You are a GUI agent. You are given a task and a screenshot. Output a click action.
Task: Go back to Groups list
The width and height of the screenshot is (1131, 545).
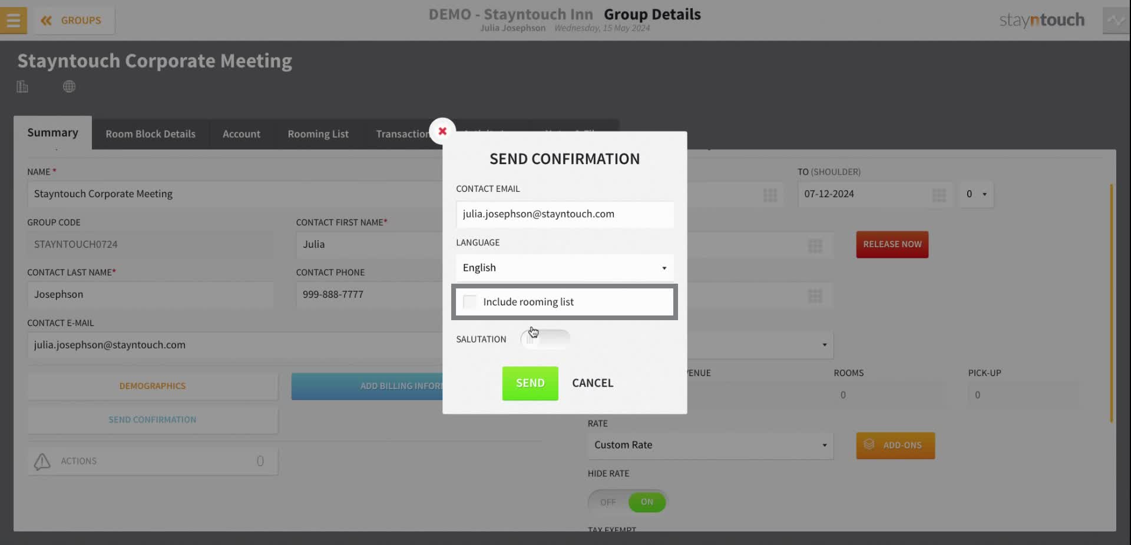click(74, 21)
